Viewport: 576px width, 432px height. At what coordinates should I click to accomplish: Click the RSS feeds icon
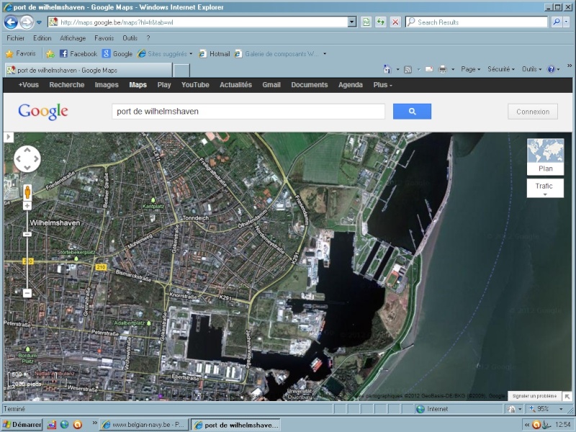point(408,69)
